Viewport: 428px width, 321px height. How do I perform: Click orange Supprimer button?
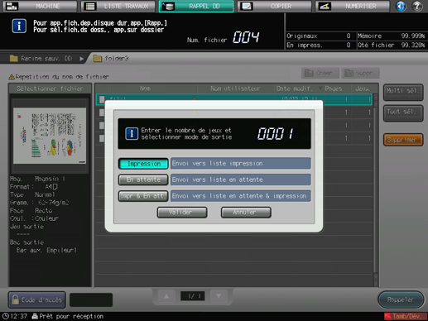(403, 140)
